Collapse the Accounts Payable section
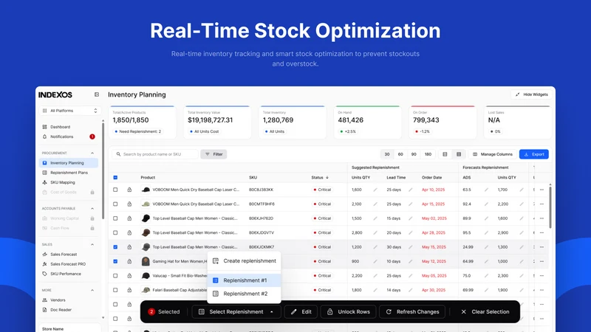 pos(92,209)
